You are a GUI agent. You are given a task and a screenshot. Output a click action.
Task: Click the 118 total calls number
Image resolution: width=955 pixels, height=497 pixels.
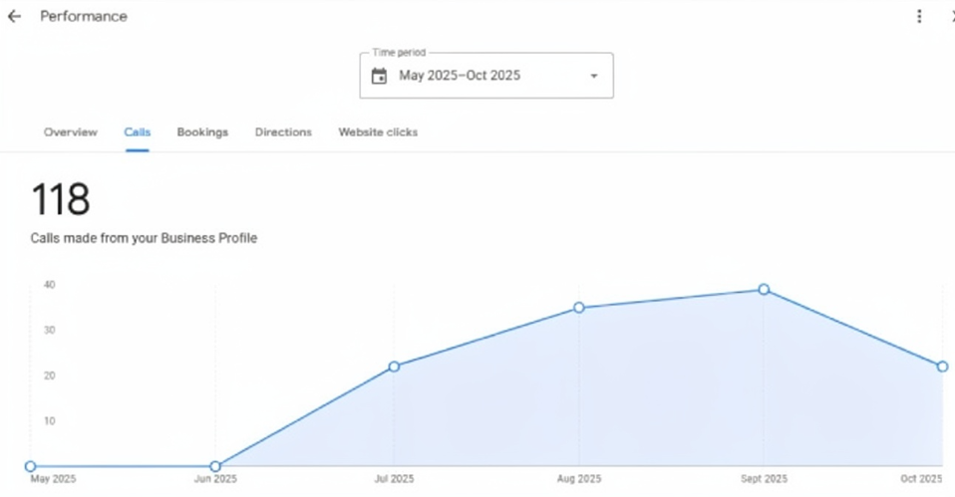pyautogui.click(x=61, y=200)
